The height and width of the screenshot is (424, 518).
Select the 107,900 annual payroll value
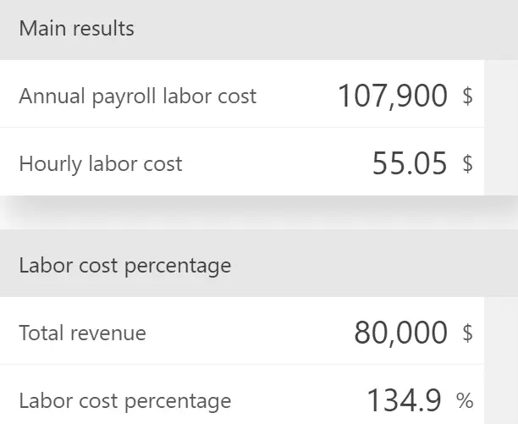(392, 96)
